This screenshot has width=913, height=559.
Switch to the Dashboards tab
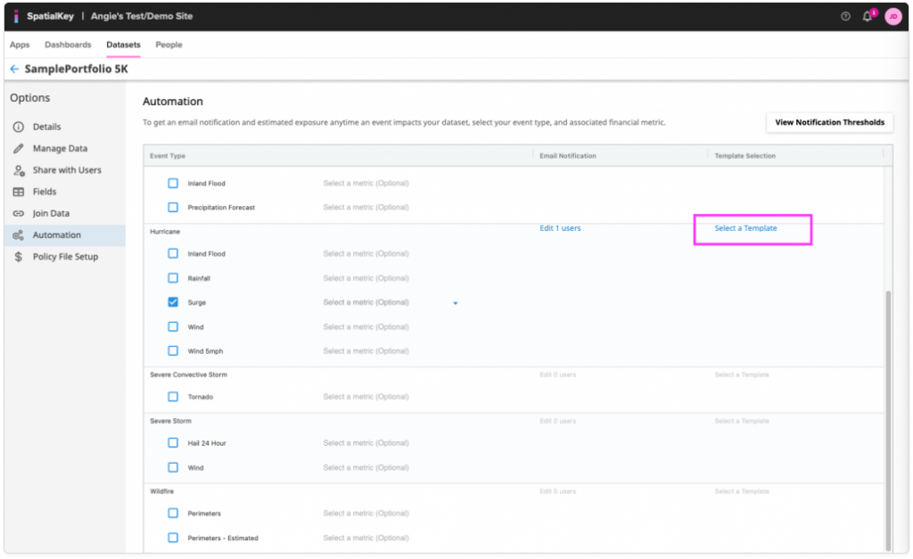pyautogui.click(x=68, y=45)
